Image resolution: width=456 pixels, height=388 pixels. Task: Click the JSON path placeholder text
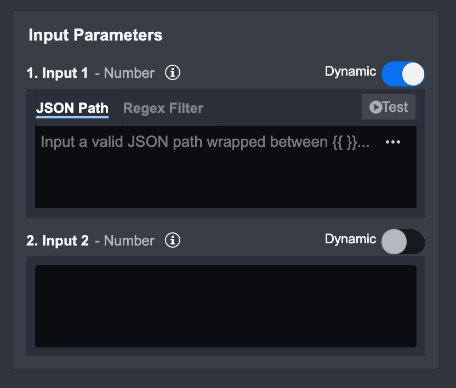coord(205,142)
